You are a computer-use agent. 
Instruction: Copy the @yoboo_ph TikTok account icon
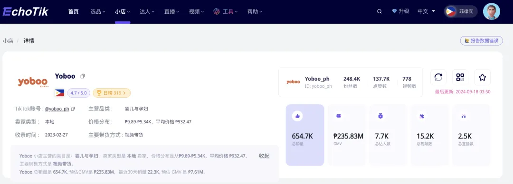tap(73, 109)
